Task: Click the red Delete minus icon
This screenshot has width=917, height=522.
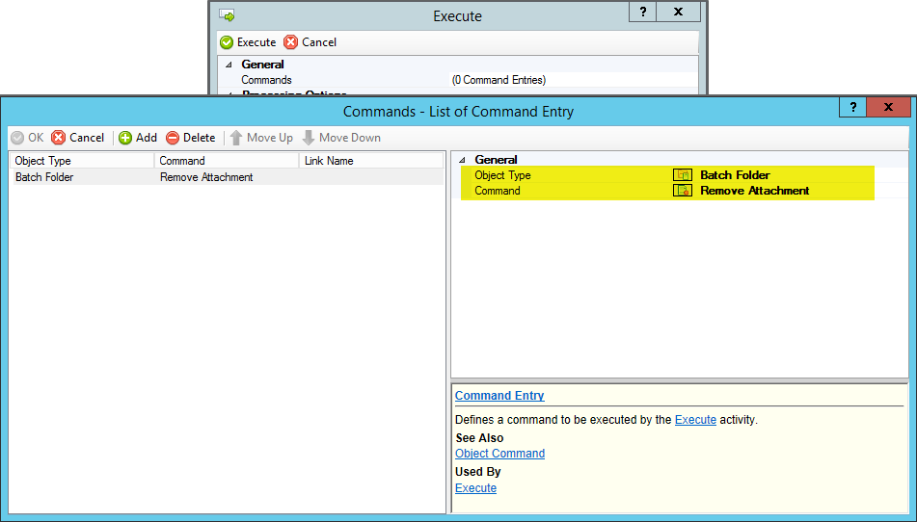Action: click(173, 138)
